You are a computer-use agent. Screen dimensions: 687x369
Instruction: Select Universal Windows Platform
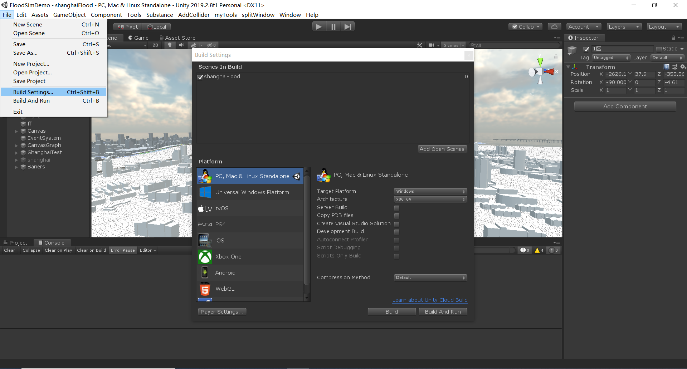(x=250, y=192)
